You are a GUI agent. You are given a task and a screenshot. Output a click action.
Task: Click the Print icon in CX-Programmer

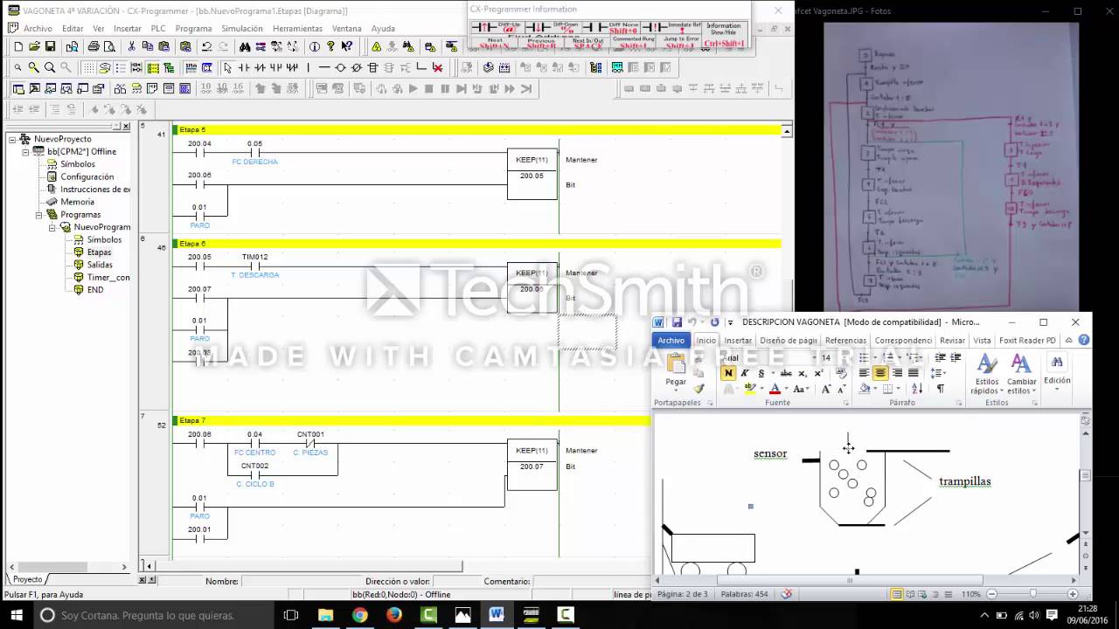93,46
